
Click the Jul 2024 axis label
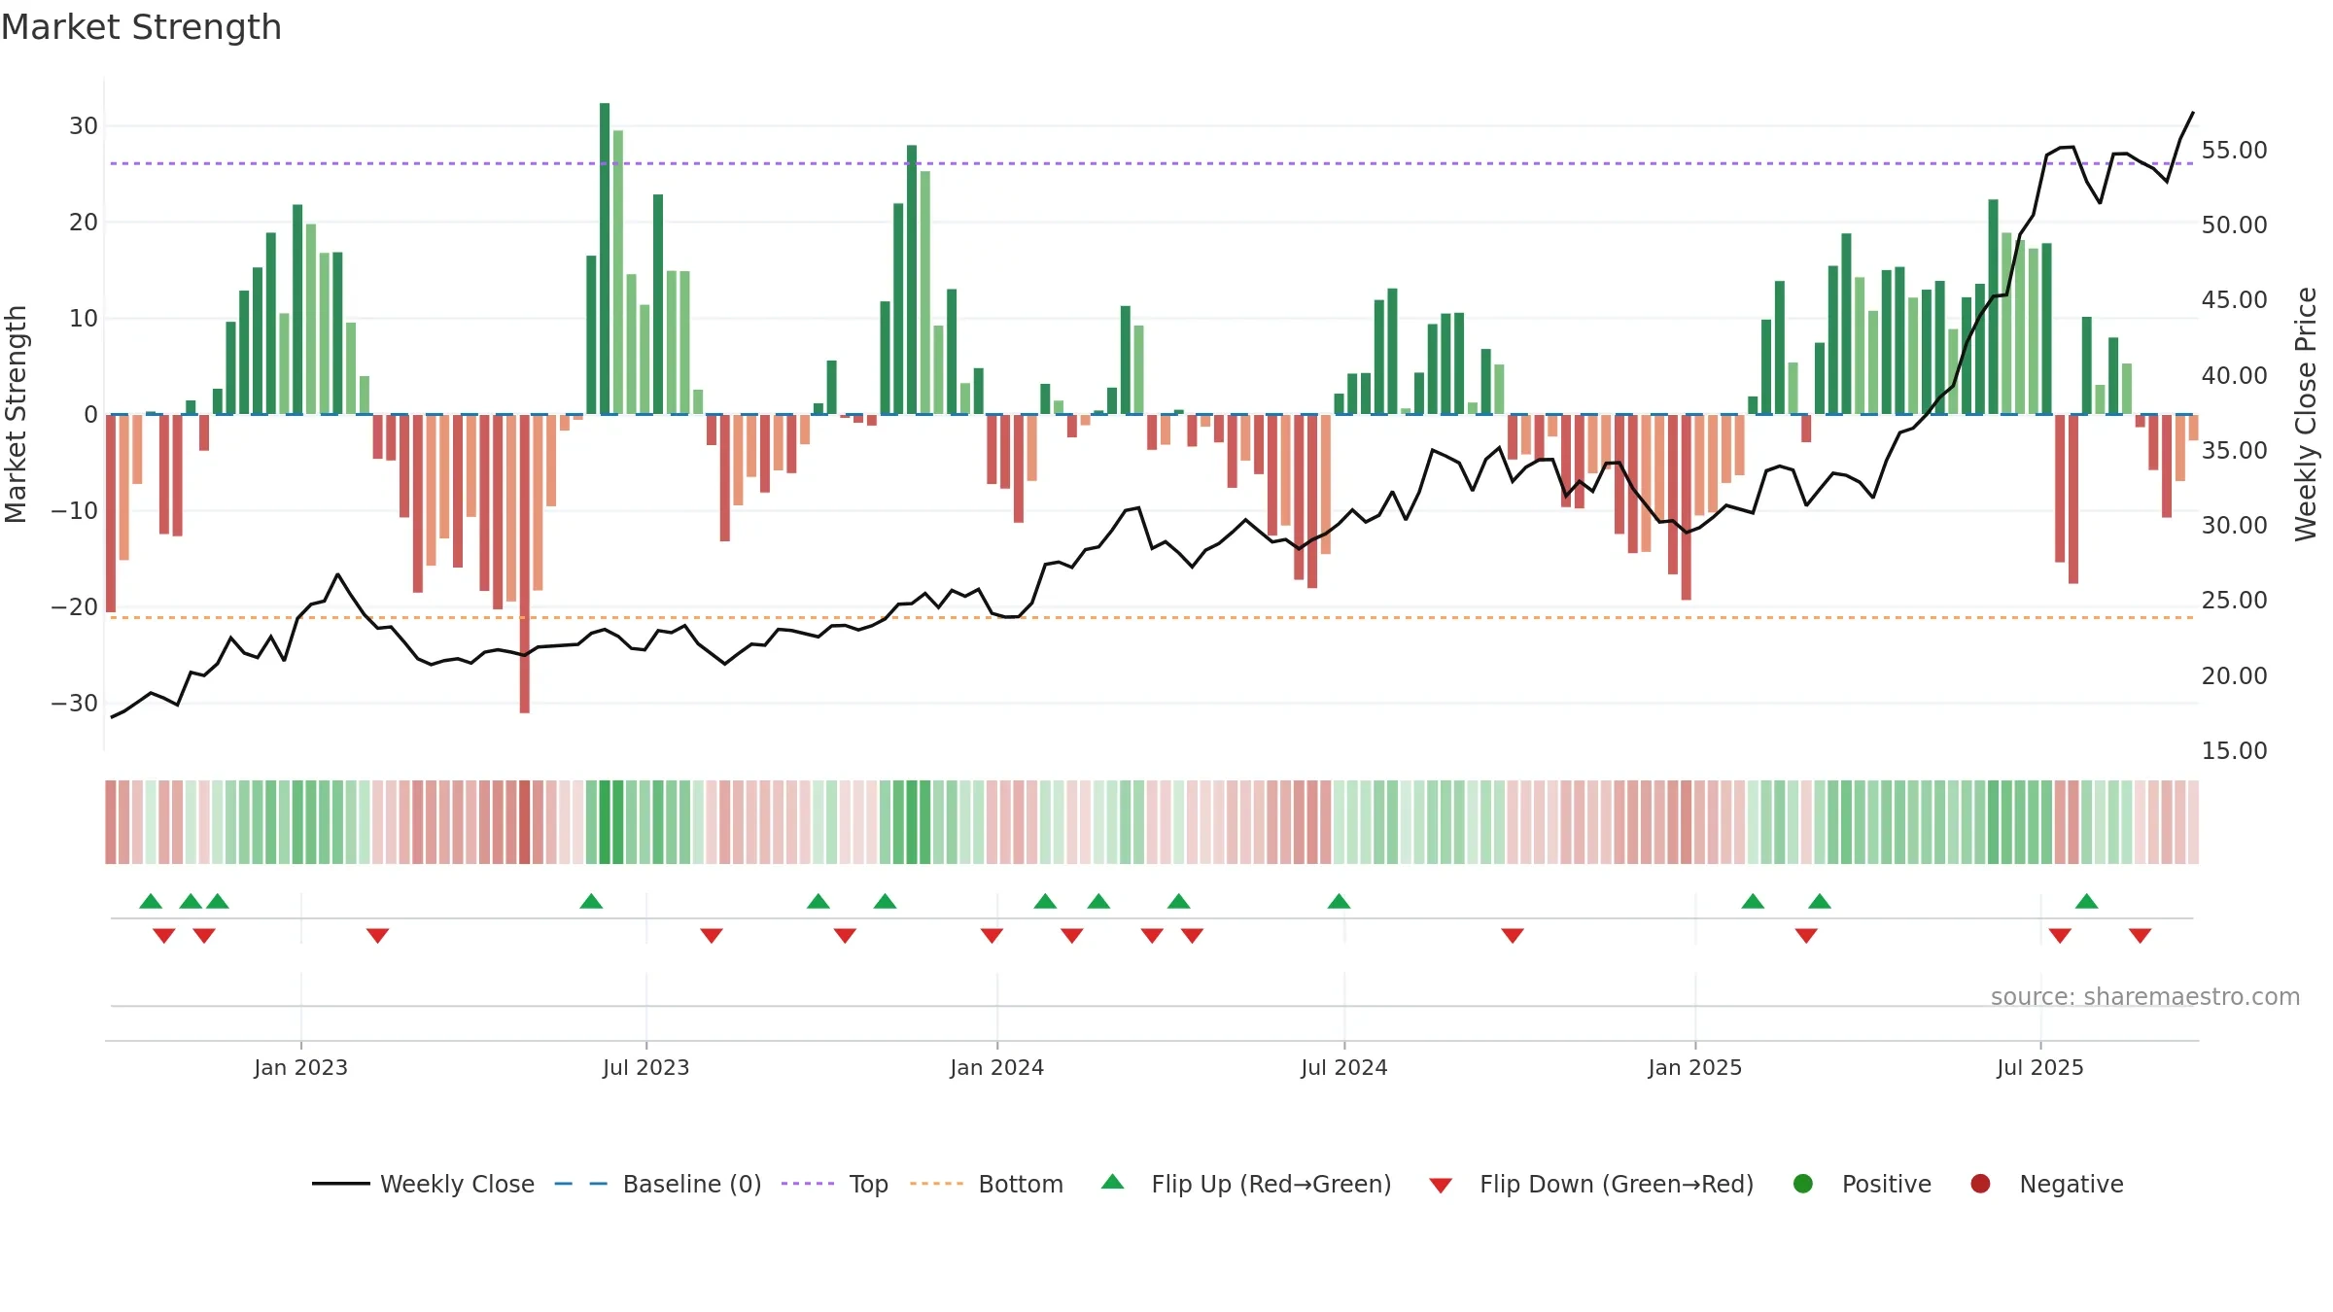[x=1343, y=1067]
